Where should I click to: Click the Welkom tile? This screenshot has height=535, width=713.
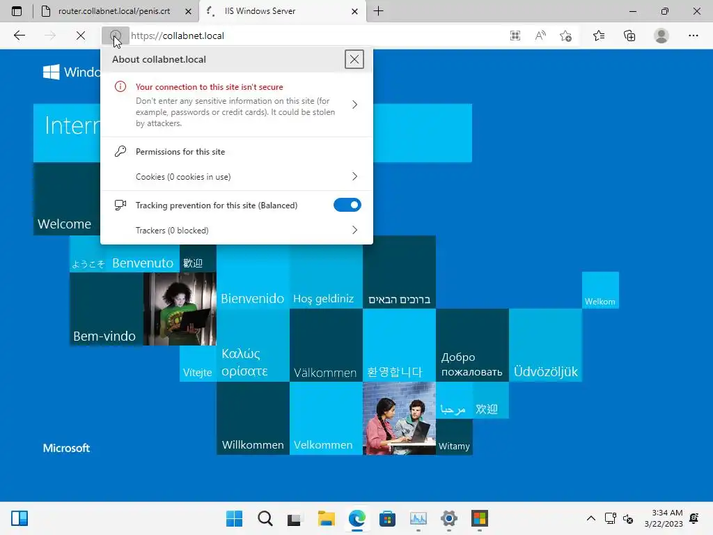point(600,290)
